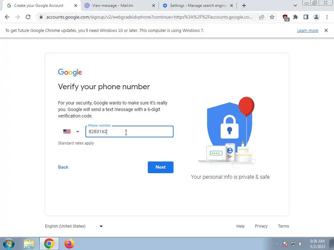334x250 pixels.
Task: Expand the US flag country code dropdown
Action: tap(71, 132)
